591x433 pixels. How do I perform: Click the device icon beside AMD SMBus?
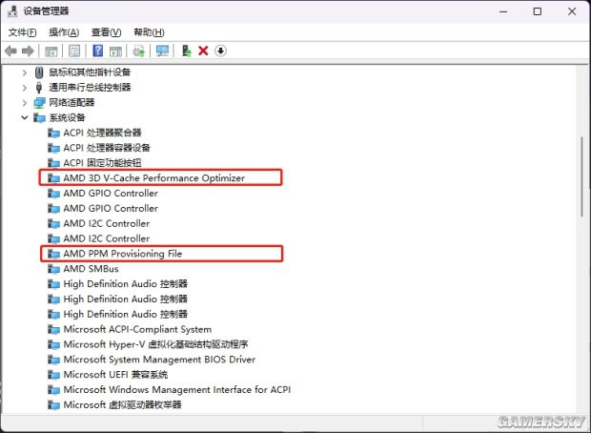pyautogui.click(x=53, y=269)
